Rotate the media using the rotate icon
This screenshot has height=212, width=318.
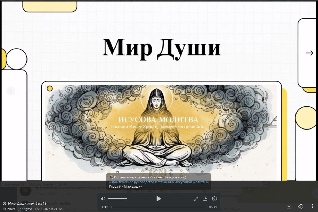pyautogui.click(x=301, y=206)
